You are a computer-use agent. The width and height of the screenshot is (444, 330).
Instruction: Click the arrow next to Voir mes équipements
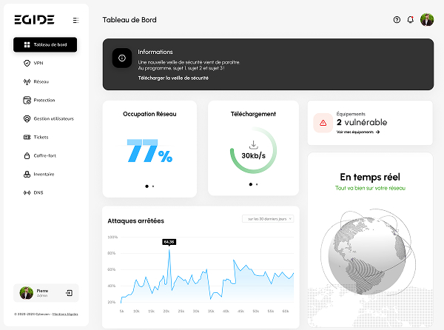pyautogui.click(x=377, y=132)
